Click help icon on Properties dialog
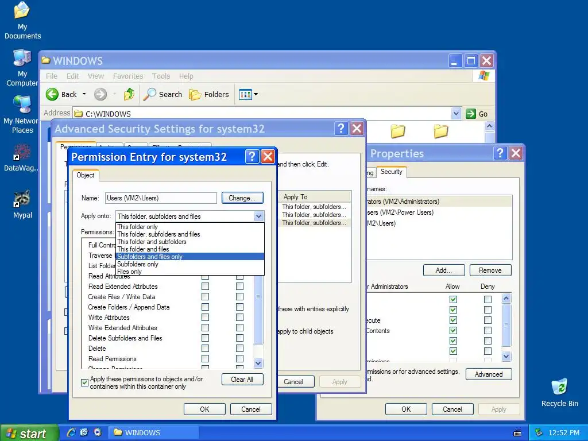588x441 pixels. [x=500, y=153]
